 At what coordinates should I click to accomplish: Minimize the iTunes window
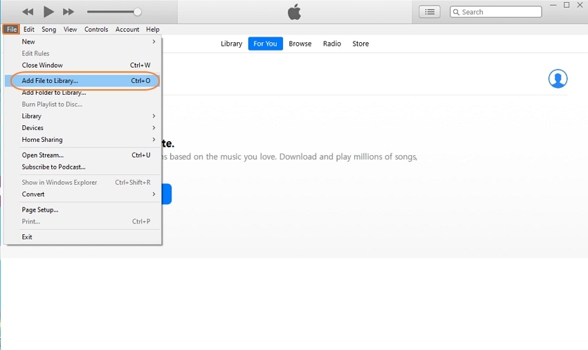pos(553,5)
